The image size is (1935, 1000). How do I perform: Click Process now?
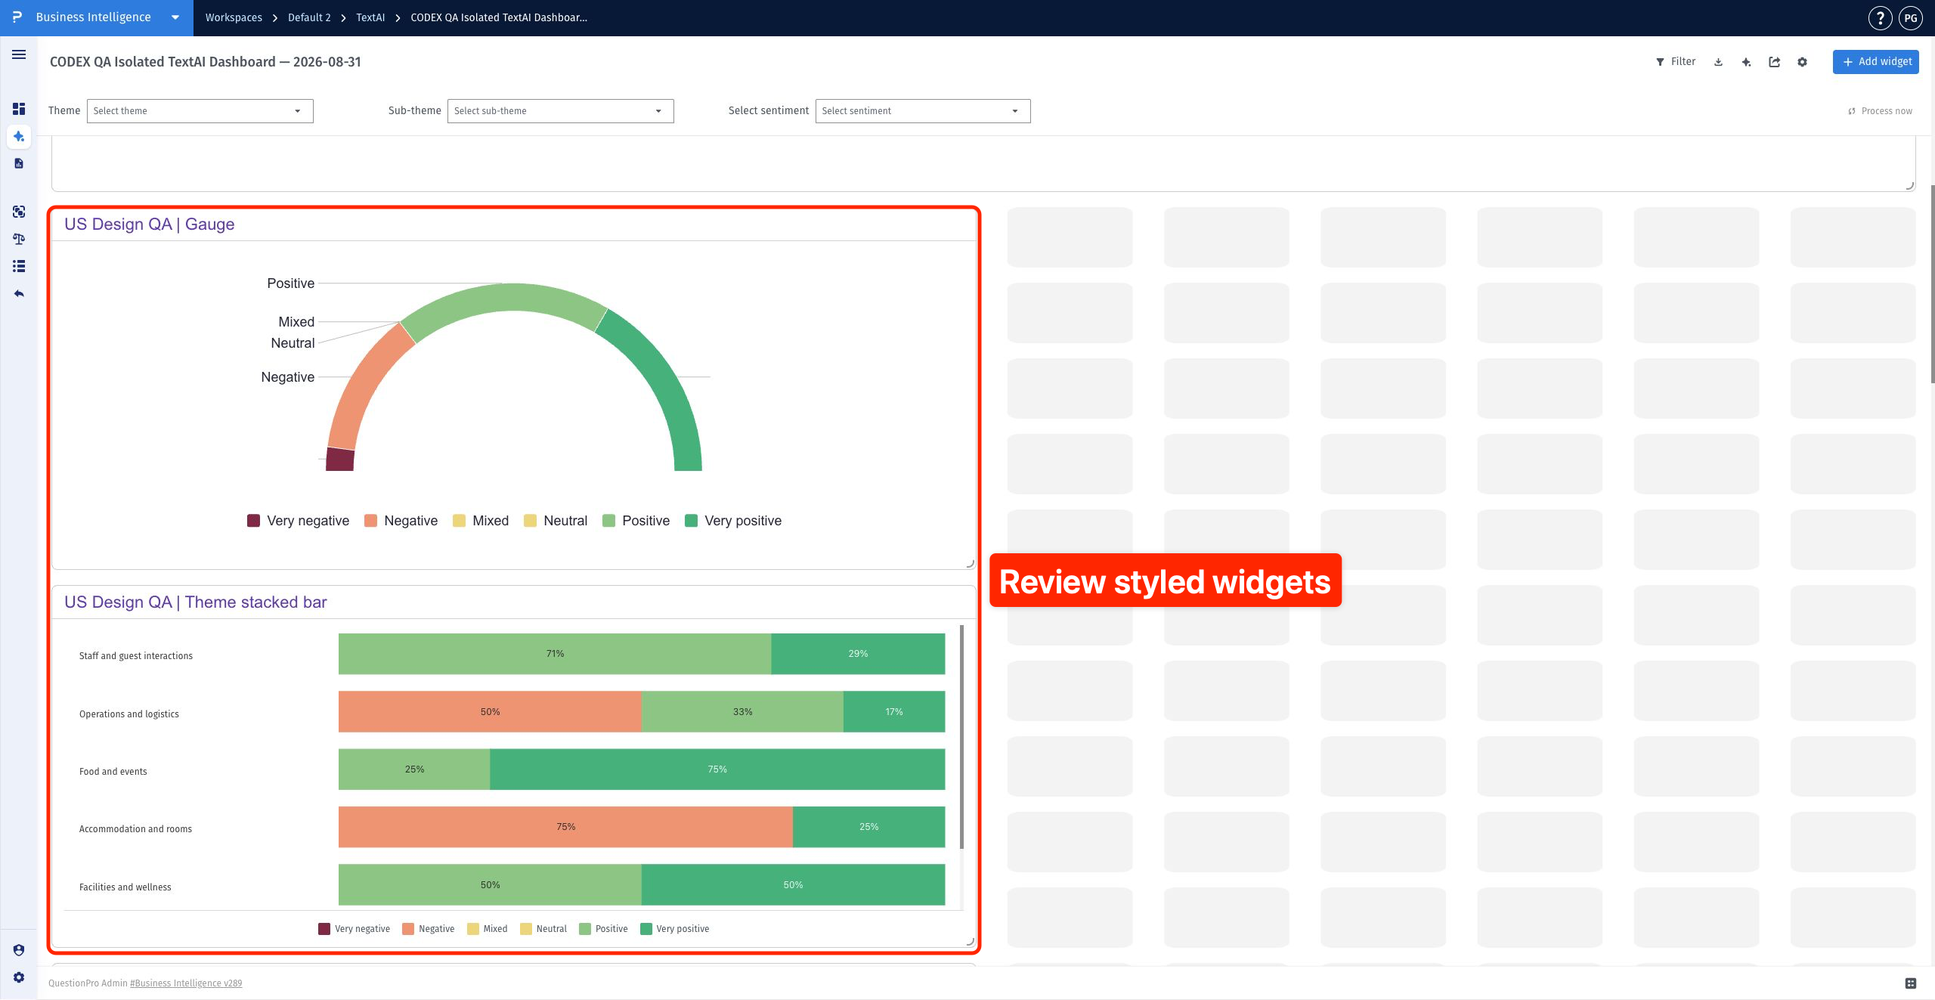point(1880,111)
